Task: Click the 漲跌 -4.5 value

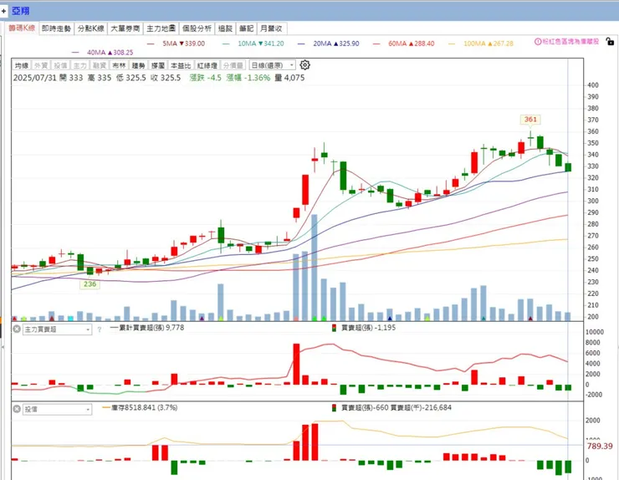Action: point(205,78)
